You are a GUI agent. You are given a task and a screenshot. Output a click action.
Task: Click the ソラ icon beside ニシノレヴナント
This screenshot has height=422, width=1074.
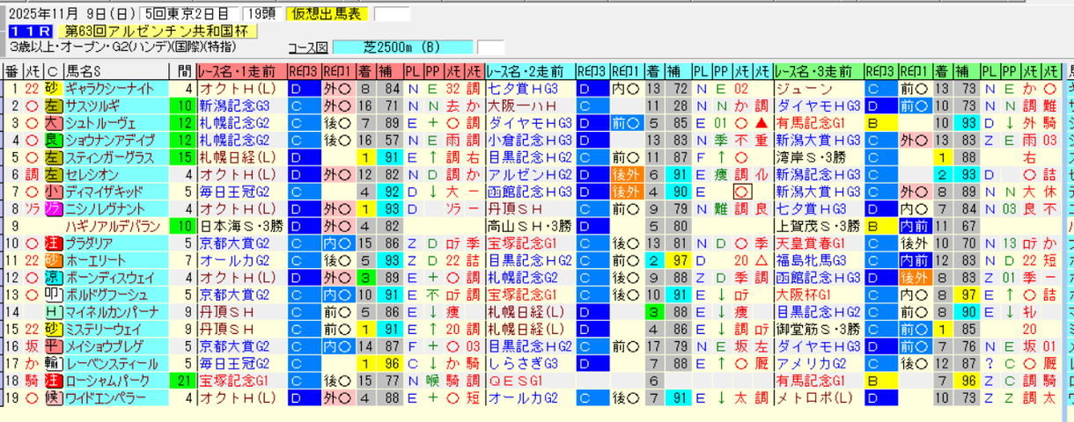(53, 208)
